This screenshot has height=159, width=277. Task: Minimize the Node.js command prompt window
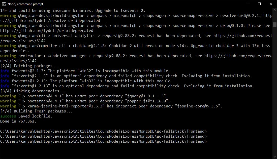point(248,4)
